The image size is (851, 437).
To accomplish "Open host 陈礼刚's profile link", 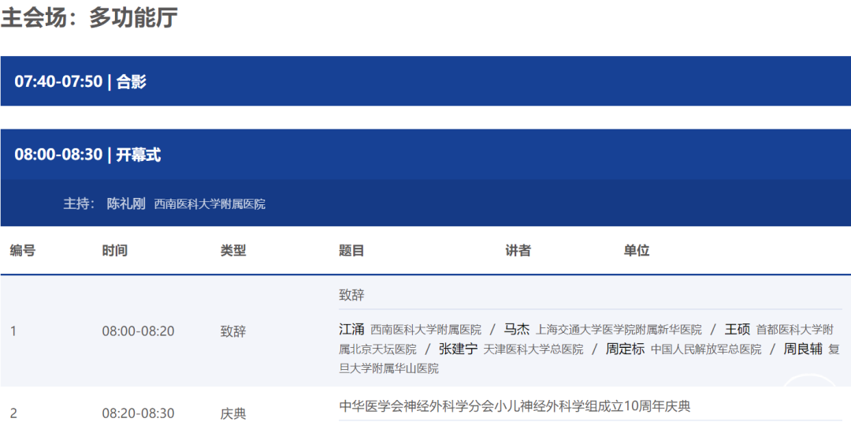I will [x=126, y=204].
